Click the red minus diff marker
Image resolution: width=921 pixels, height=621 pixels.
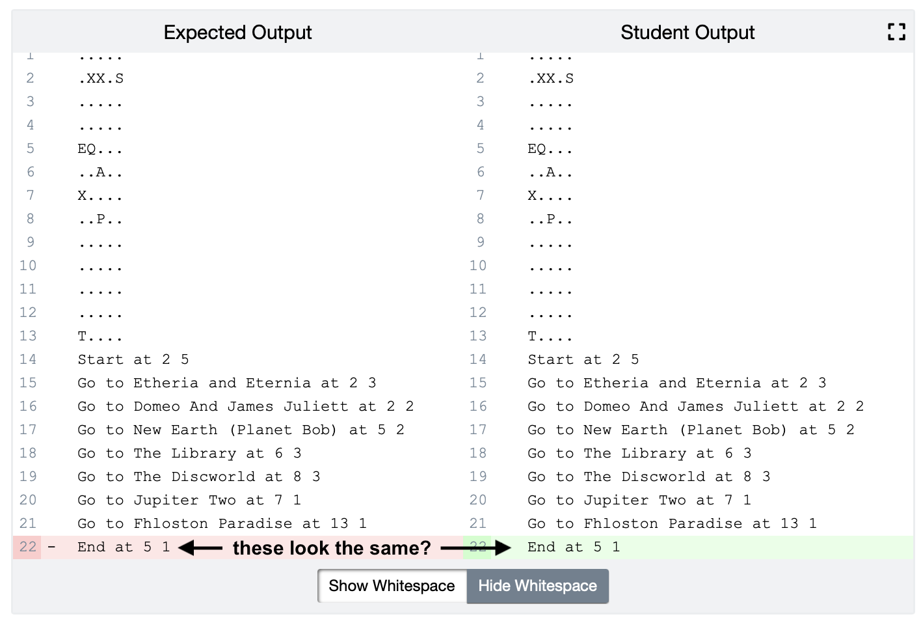click(x=51, y=547)
